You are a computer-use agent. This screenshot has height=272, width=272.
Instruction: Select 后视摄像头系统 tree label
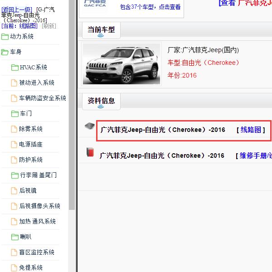pos(40,206)
